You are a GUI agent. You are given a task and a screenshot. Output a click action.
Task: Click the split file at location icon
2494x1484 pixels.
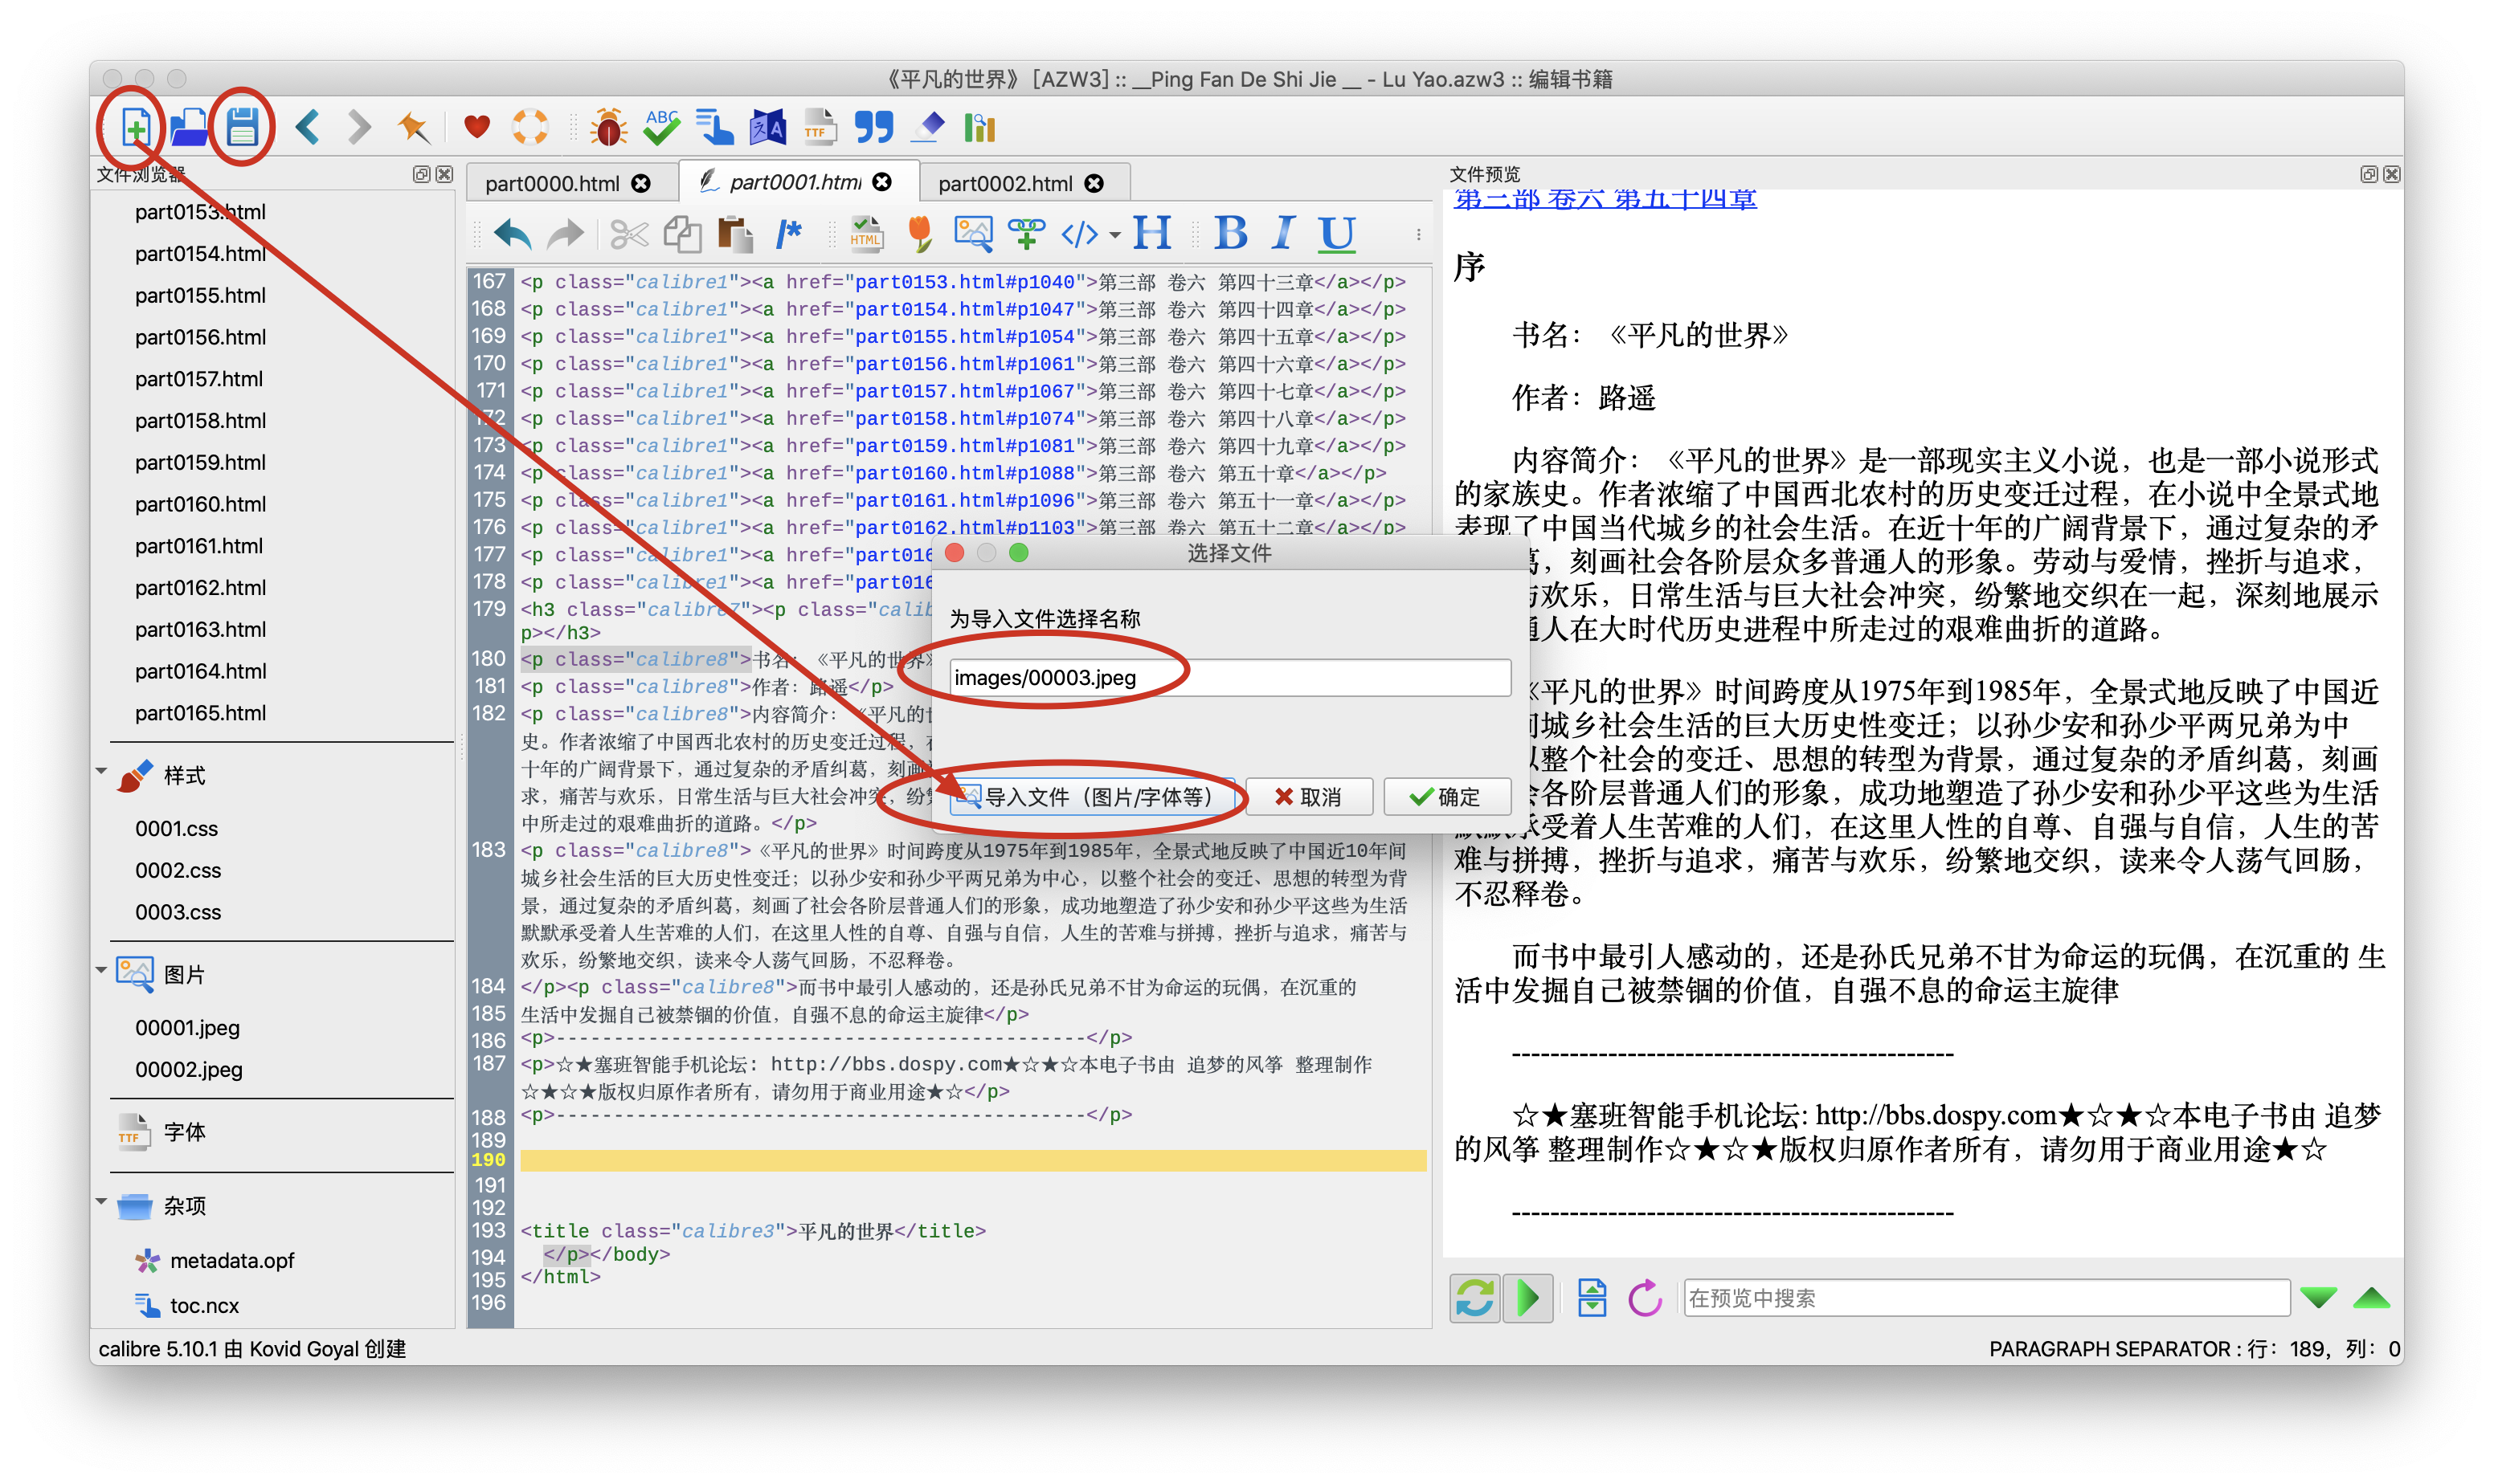1592,1299
